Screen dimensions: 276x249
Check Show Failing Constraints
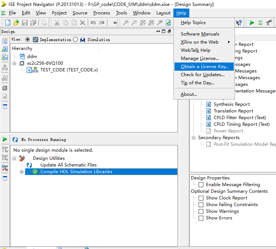[x=201, y=205]
